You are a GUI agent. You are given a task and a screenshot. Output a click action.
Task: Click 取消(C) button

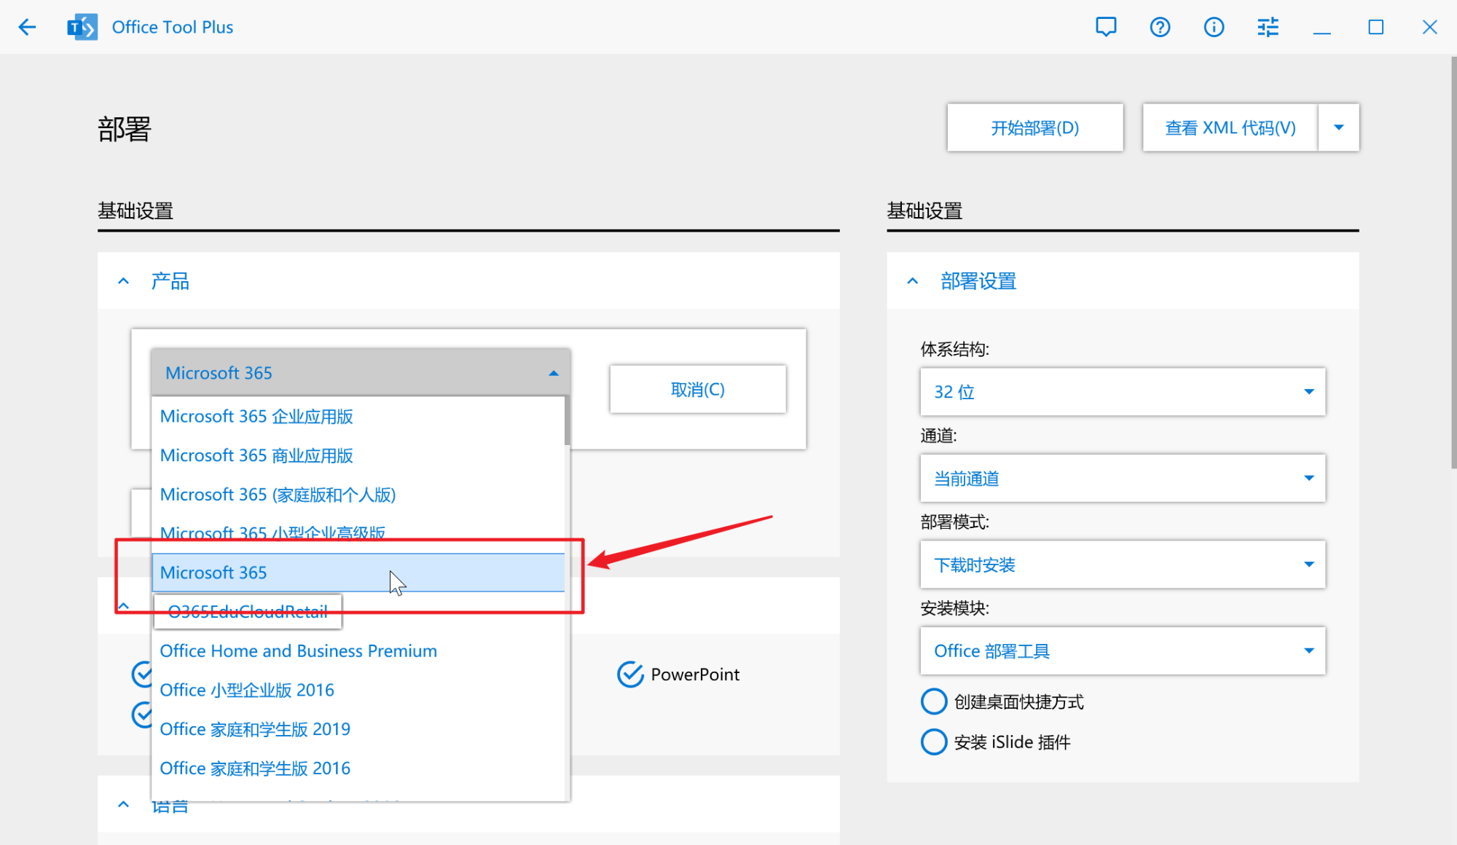pyautogui.click(x=698, y=389)
